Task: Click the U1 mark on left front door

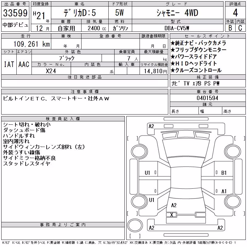Action: (147, 173)
